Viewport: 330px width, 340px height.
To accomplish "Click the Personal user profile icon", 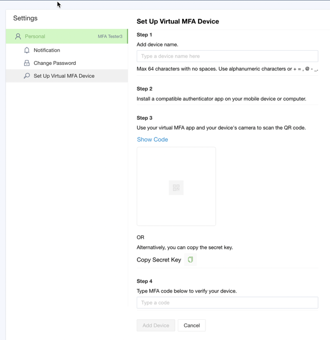I will pos(18,37).
